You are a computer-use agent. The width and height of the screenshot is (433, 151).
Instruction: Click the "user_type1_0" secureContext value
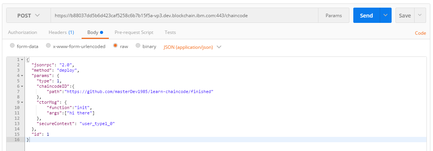(97, 124)
